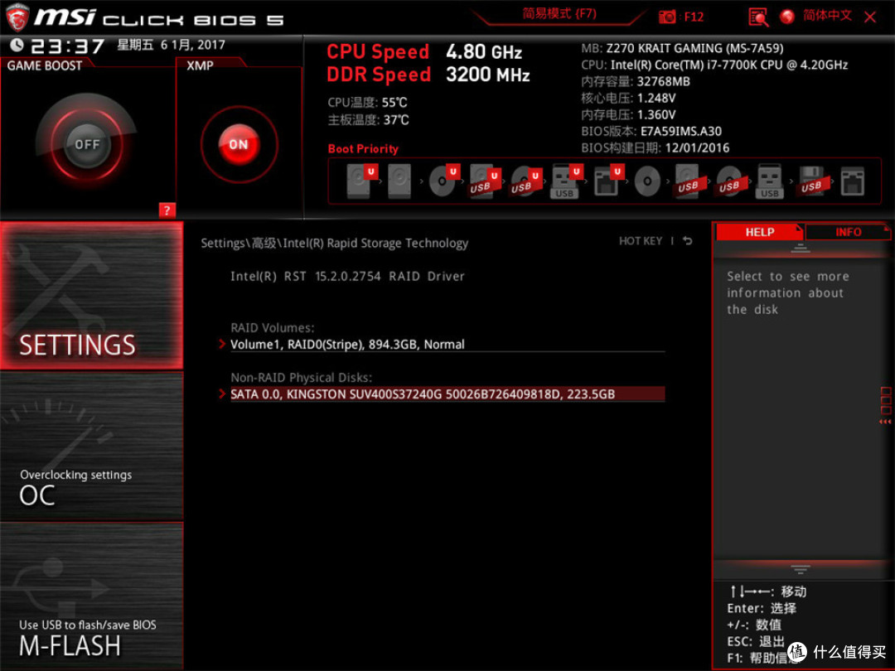Select the legacy hard disk boot icon without UEFI badge

(399, 181)
